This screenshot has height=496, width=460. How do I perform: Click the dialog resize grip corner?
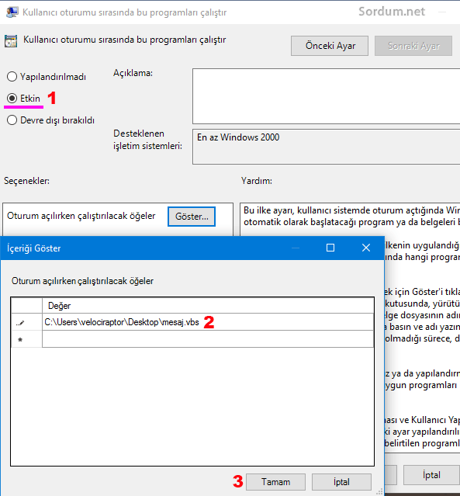379,491
